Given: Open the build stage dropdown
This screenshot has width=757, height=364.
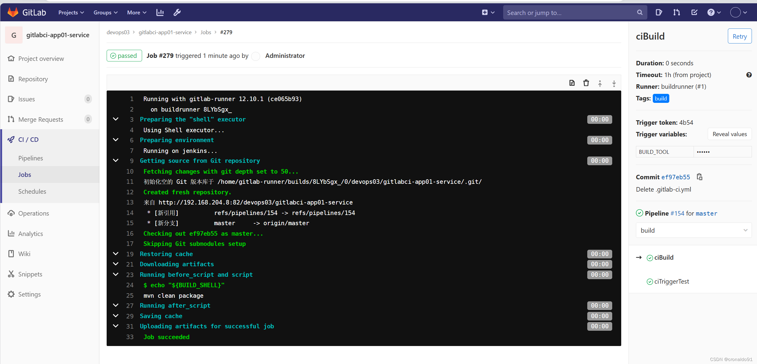Looking at the screenshot, I should pos(693,230).
